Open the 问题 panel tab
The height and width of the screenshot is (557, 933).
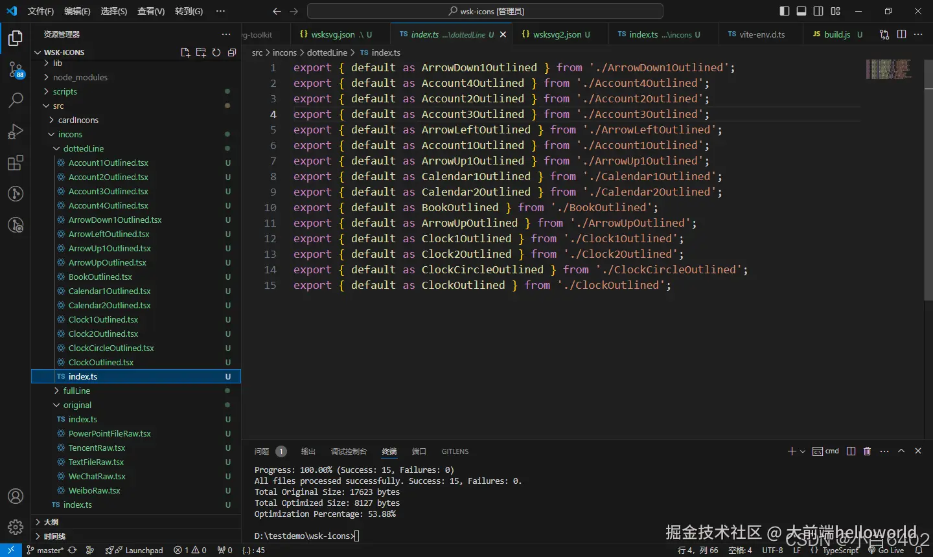point(262,451)
